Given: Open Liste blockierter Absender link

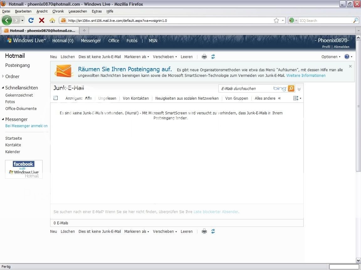Looking at the screenshot, I should (216, 212).
